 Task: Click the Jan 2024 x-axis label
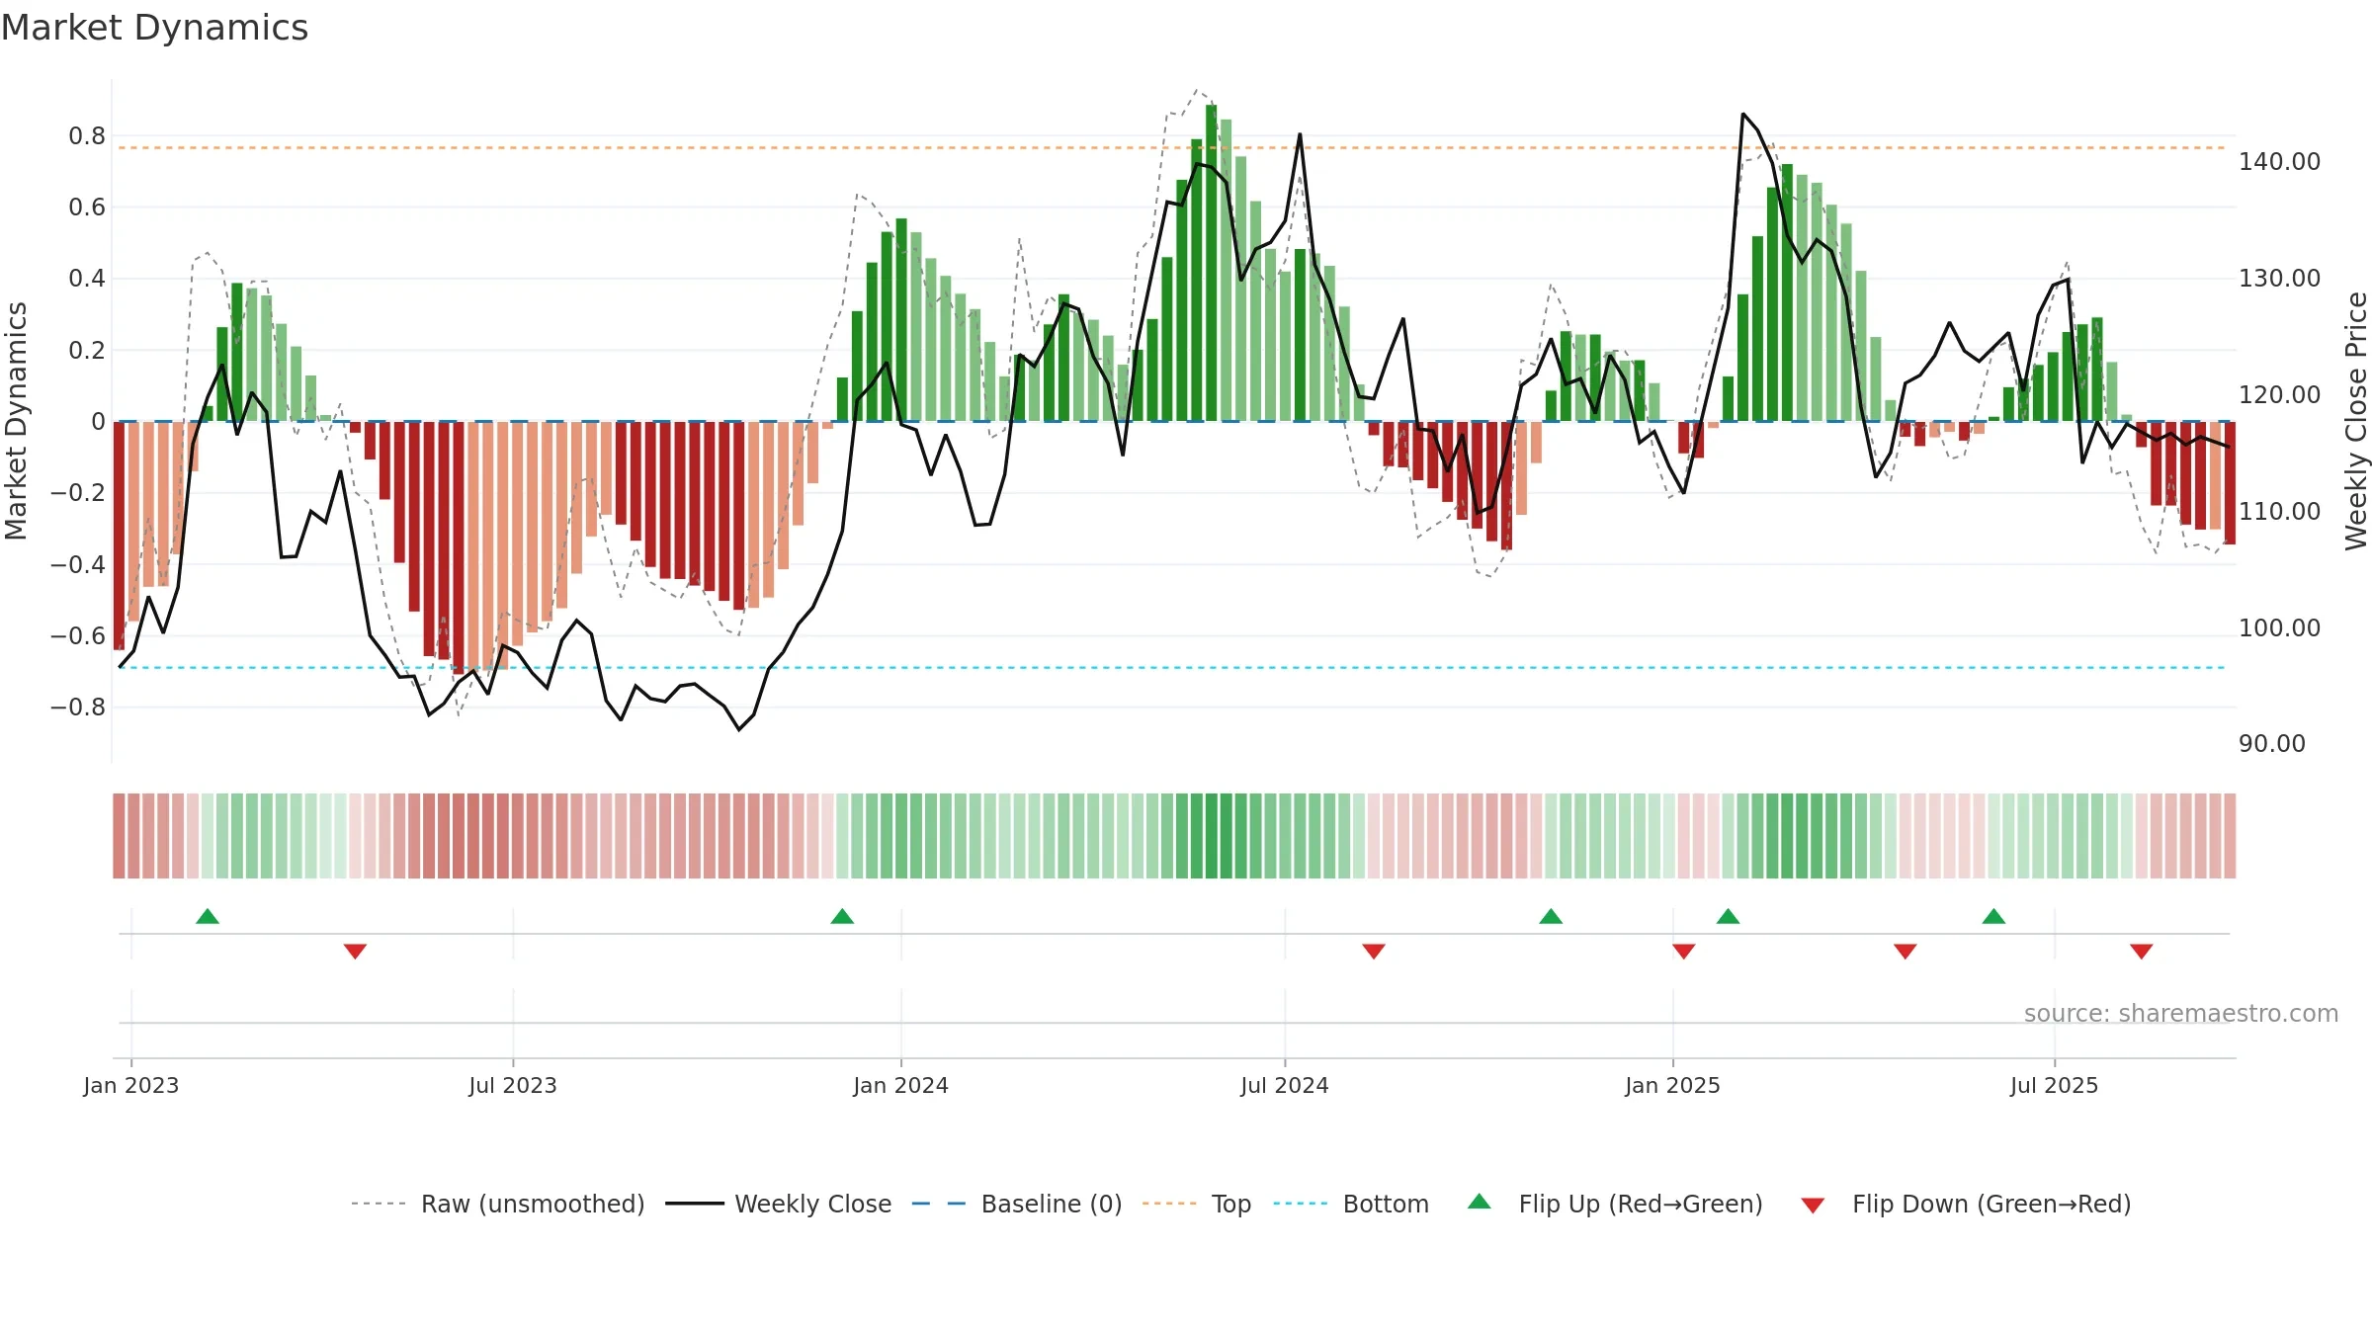901,1086
